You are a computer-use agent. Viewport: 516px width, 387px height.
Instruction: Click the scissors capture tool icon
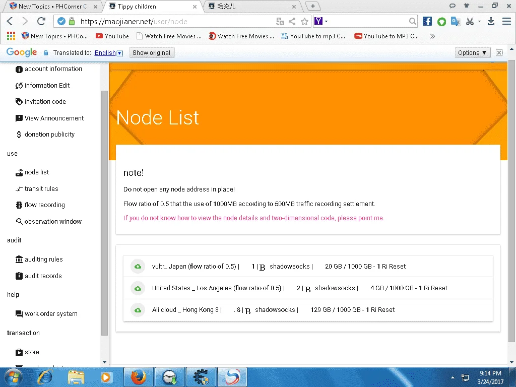click(470, 21)
